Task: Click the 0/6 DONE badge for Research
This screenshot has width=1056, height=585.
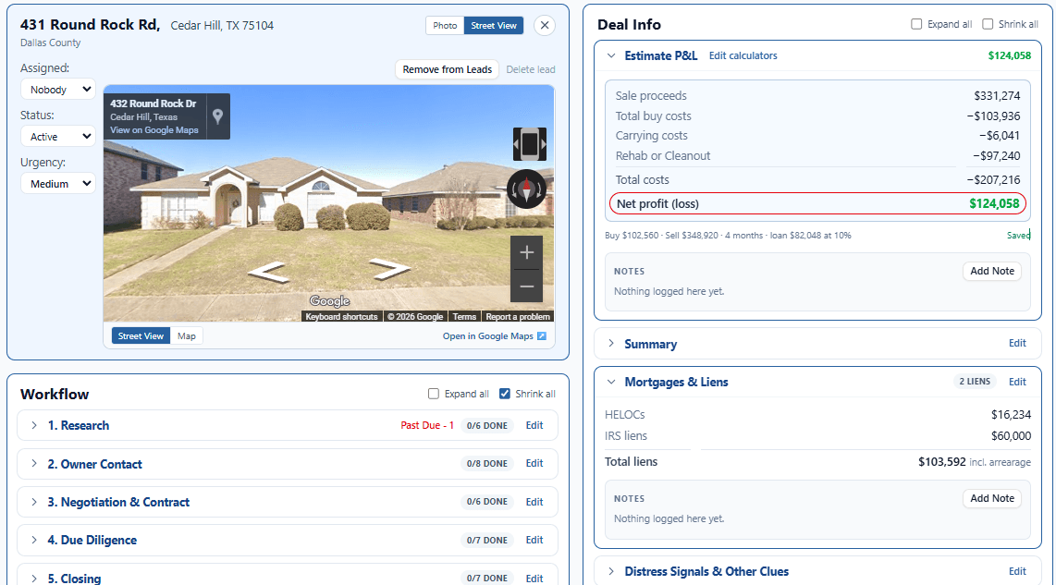Action: [x=487, y=425]
